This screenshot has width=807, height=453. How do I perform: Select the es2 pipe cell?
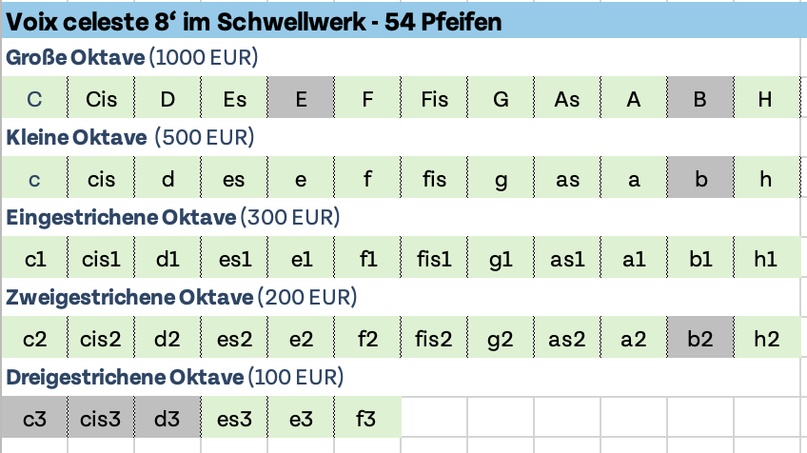234,339
